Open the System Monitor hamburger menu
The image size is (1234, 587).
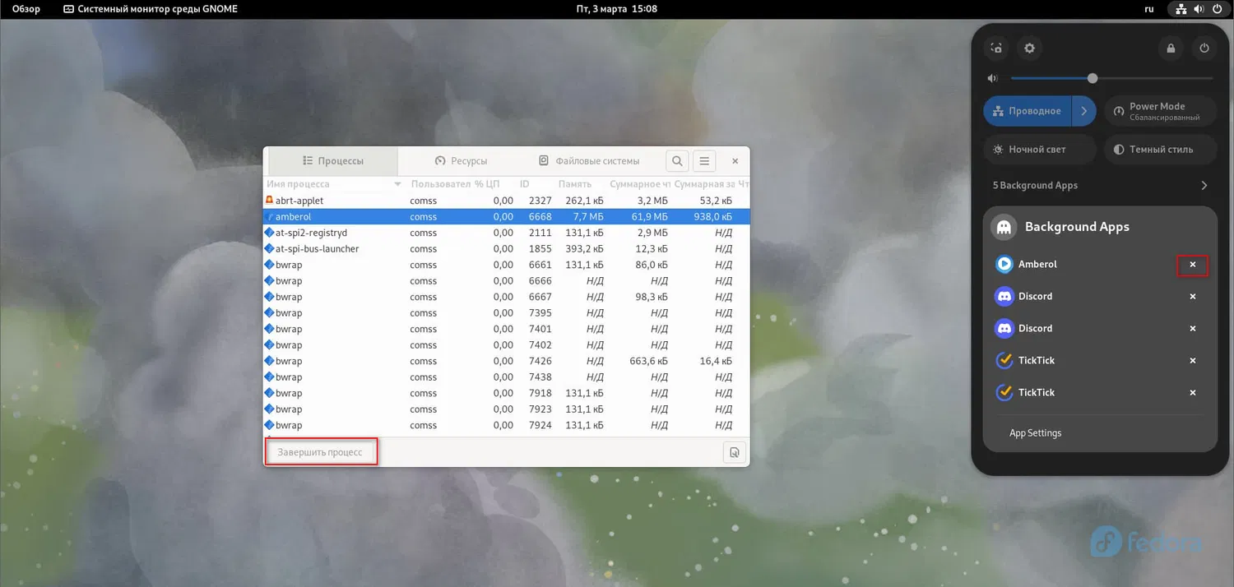click(x=704, y=161)
